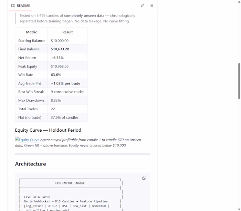Viewport: 241px width, 211px height.
Task: Click the vertical scrollbar thumb
Action: tap(239, 81)
